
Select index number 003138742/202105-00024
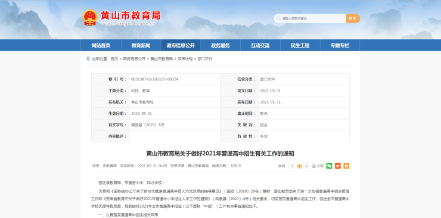(x=154, y=79)
